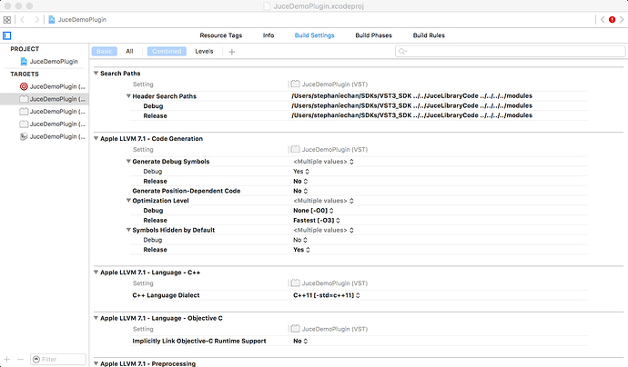The image size is (628, 367).
Task: Show All build settings
Action: 129,51
